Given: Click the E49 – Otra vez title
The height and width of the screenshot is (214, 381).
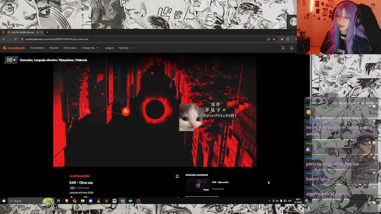Looking at the screenshot, I should (81, 183).
